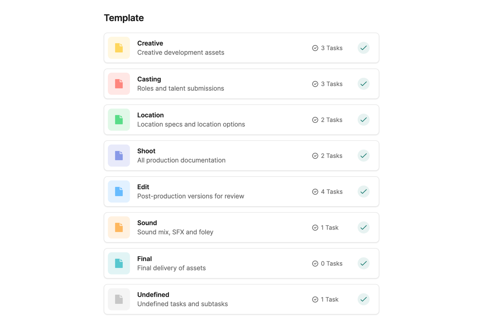This screenshot has height=327, width=483.
Task: Click the Undefined template title
Action: tap(153, 295)
